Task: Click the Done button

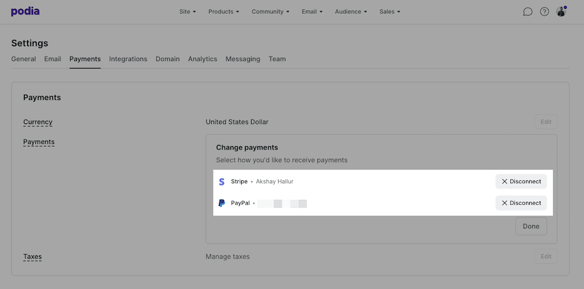Action: (531, 226)
